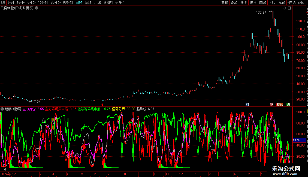Toggle the left sidebar panel icon
Image resolution: width=308 pixels, height=177 pixels.
click(x=3, y=2)
